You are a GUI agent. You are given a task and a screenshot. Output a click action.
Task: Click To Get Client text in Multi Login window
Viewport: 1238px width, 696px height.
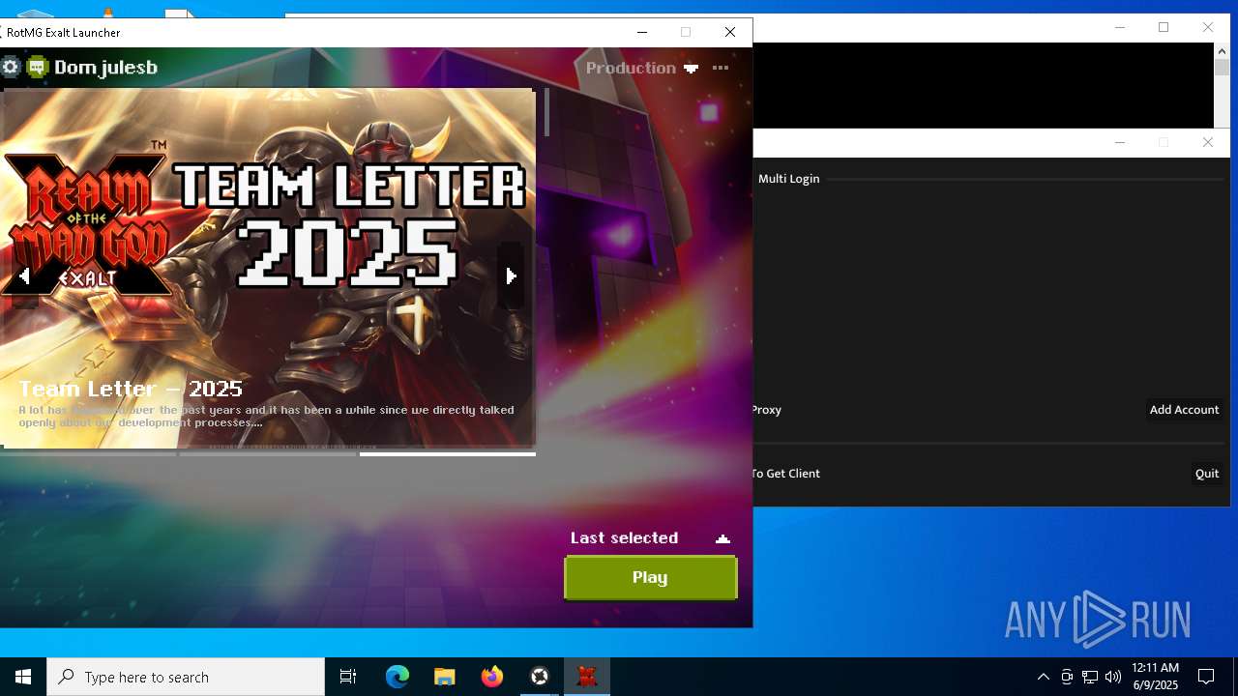tap(785, 474)
